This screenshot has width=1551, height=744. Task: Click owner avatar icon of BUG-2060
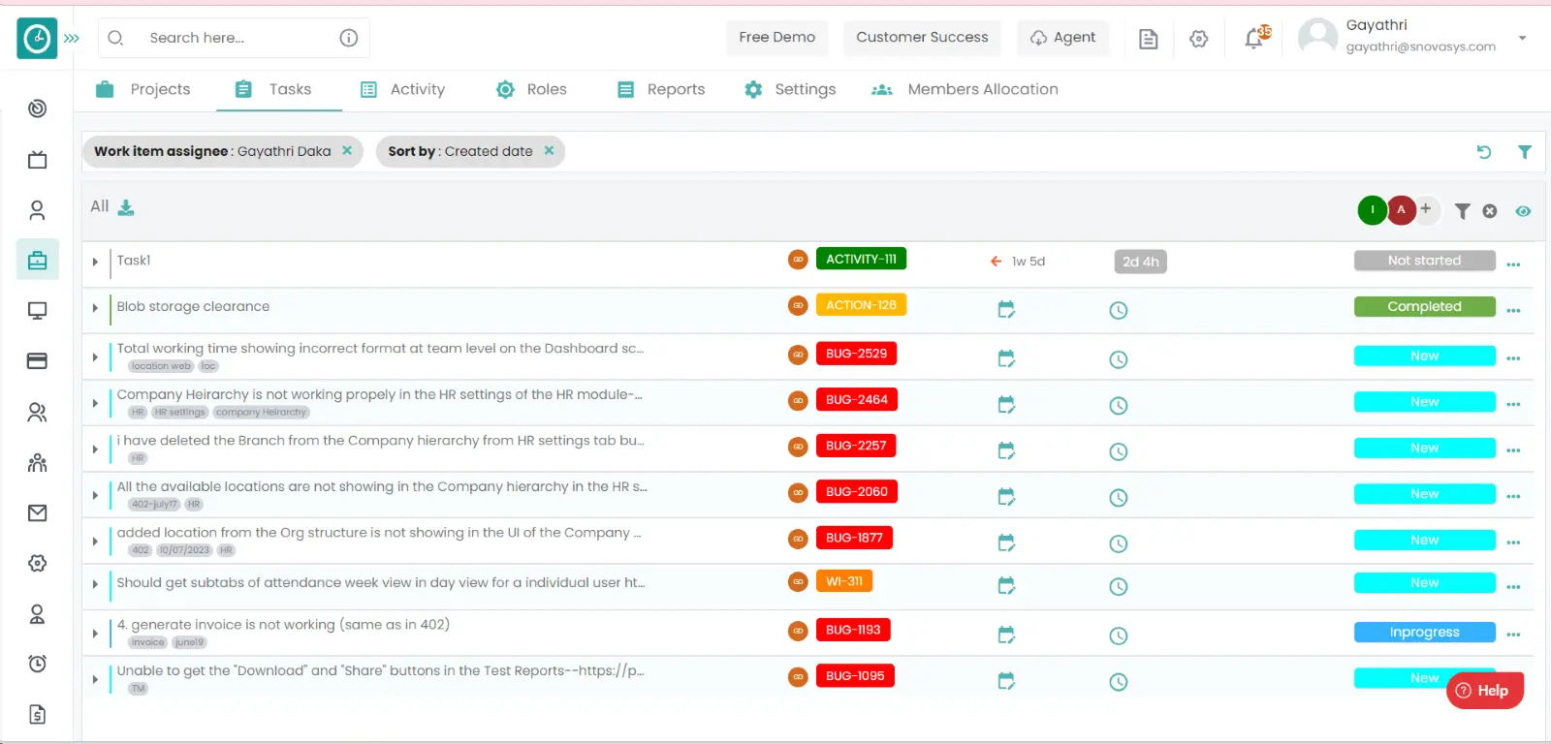click(x=798, y=492)
